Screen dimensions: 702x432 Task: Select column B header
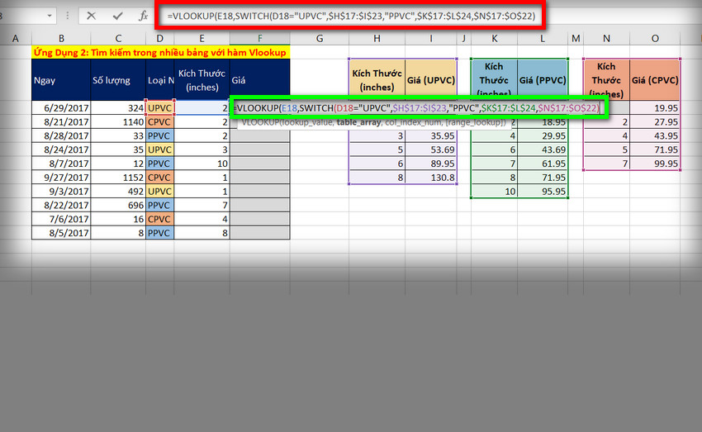pos(61,38)
